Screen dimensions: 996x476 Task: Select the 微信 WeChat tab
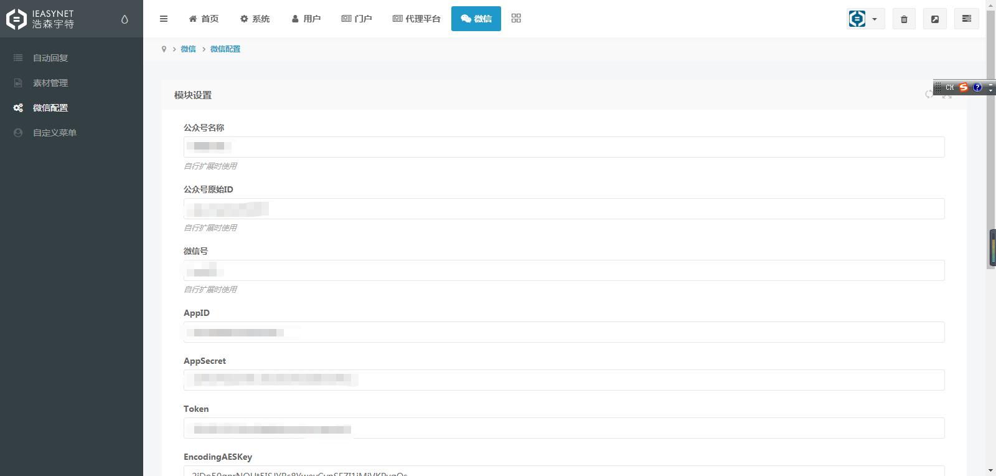tap(476, 19)
